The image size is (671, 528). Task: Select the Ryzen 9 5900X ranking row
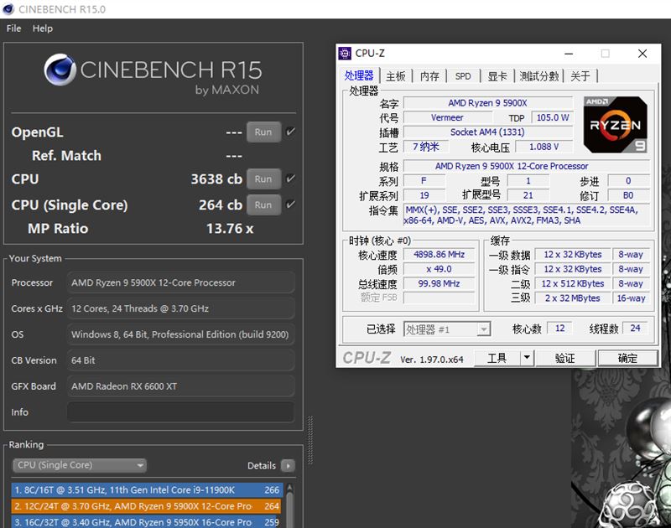point(147,506)
